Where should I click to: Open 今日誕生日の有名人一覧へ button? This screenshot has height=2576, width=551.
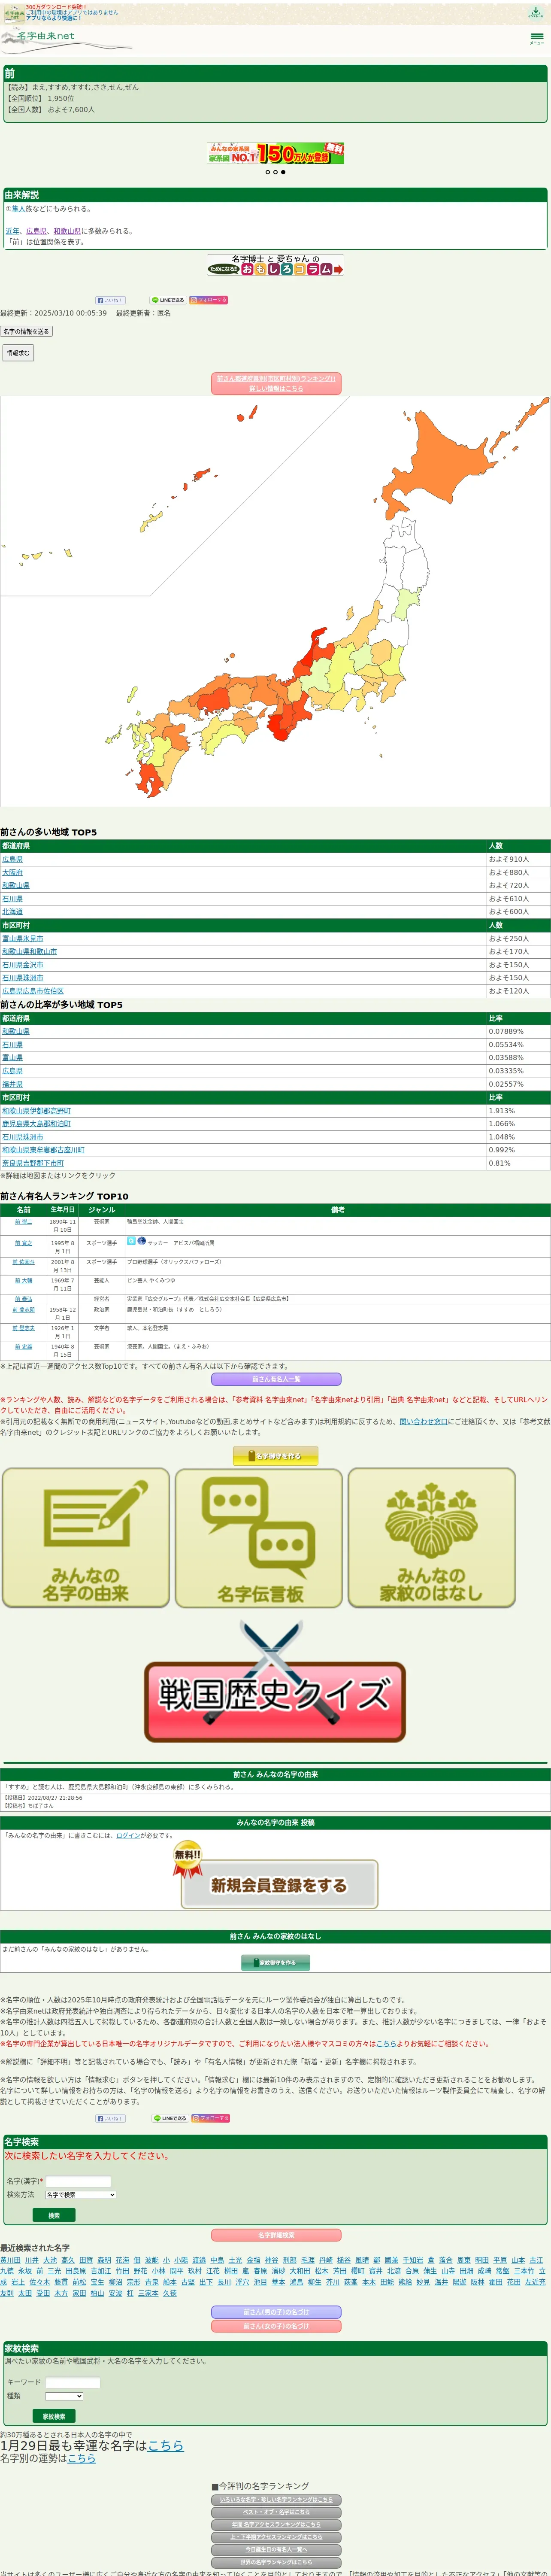pyautogui.click(x=276, y=2550)
